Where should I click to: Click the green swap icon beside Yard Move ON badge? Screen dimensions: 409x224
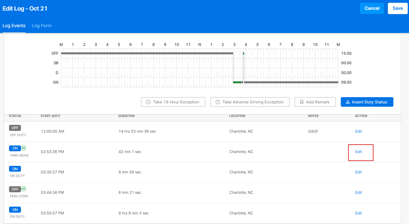[23, 148]
